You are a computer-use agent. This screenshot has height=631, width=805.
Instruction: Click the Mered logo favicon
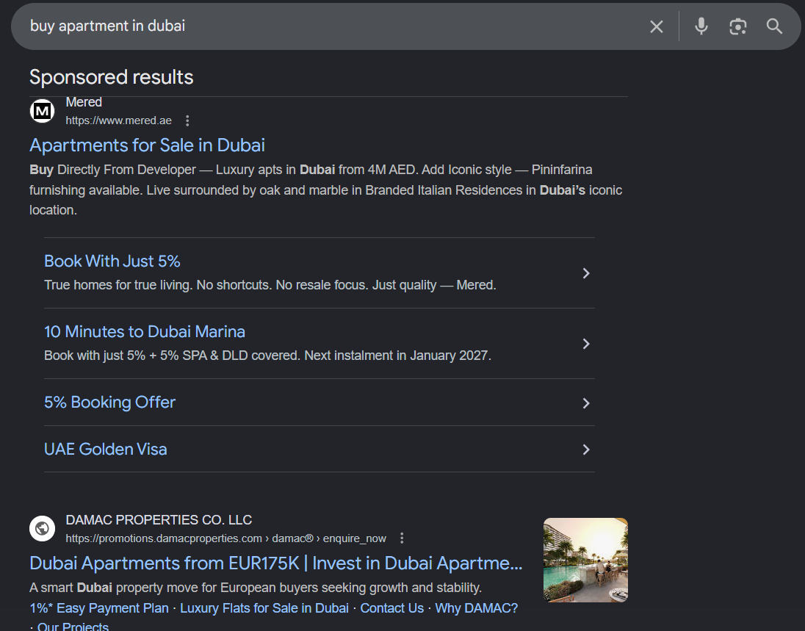tap(42, 111)
